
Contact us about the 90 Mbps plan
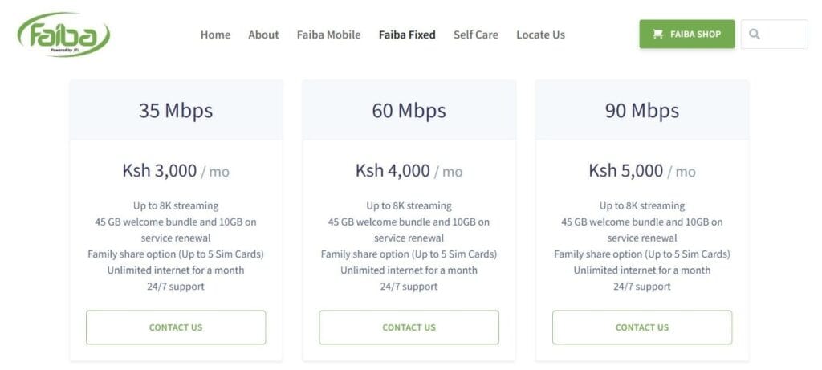pos(642,327)
